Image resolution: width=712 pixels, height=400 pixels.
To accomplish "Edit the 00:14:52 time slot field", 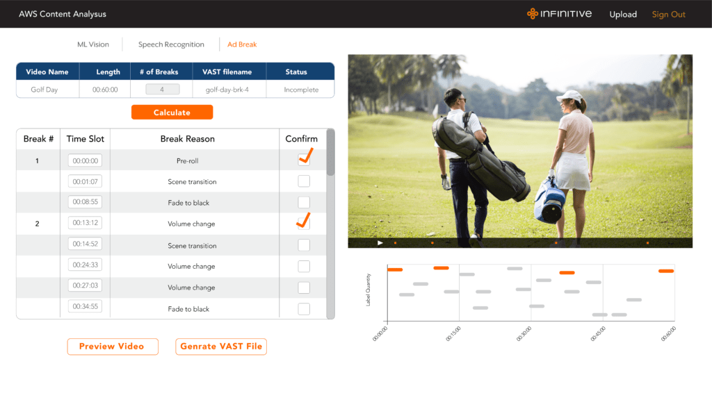I will click(x=86, y=244).
